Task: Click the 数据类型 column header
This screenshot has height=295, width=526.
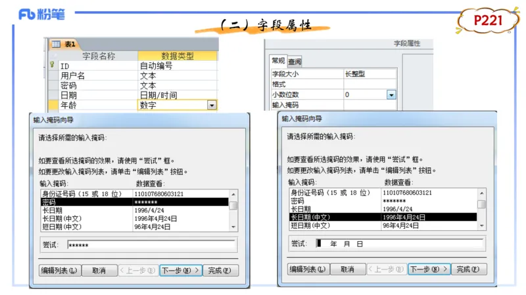Action: coord(177,56)
